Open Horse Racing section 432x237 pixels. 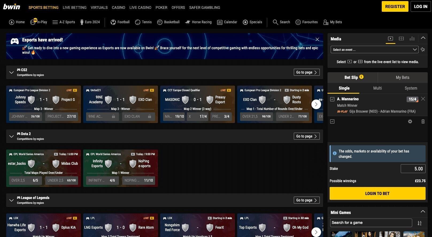(x=198, y=22)
